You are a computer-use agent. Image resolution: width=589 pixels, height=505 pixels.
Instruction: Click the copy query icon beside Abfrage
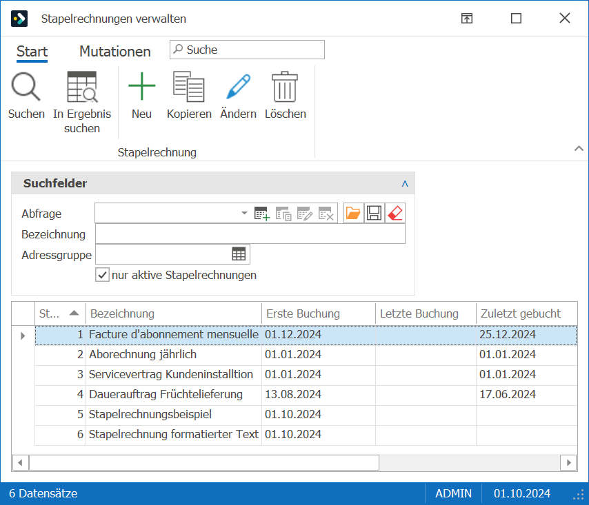(283, 214)
